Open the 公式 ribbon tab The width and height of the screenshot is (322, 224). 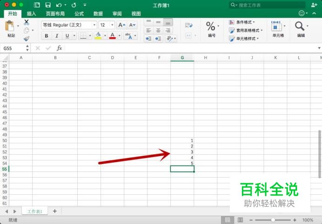point(79,14)
